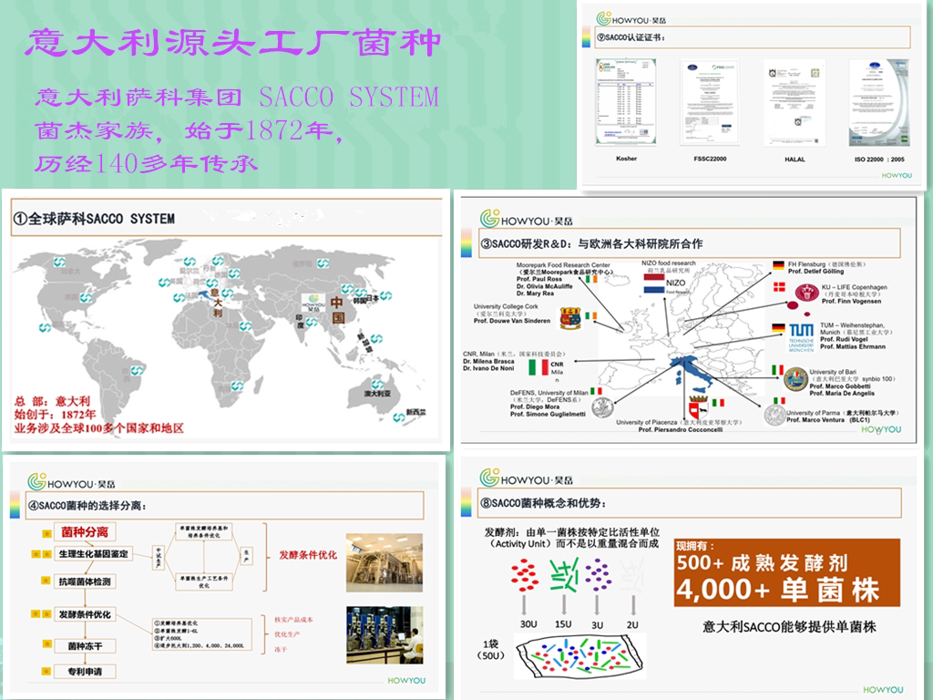Click the heading ④SACCO菌种的选择分离
The height and width of the screenshot is (700, 933).
coord(87,505)
